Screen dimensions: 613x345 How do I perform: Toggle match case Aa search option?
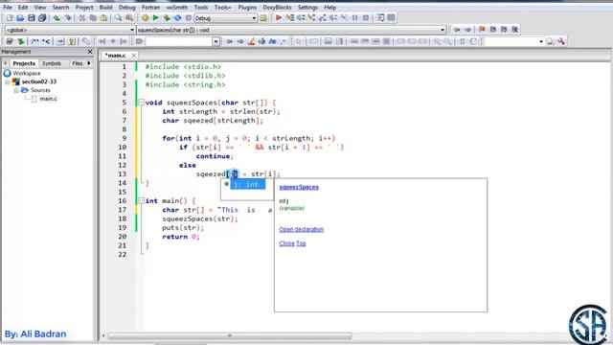tap(272, 41)
